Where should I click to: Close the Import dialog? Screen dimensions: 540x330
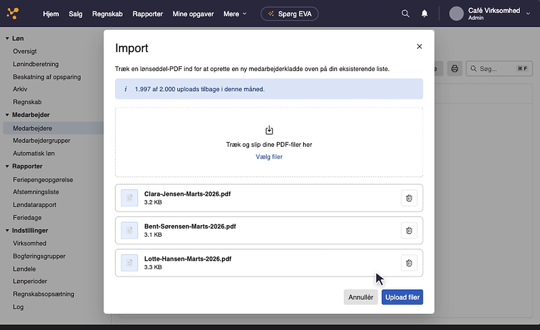419,46
